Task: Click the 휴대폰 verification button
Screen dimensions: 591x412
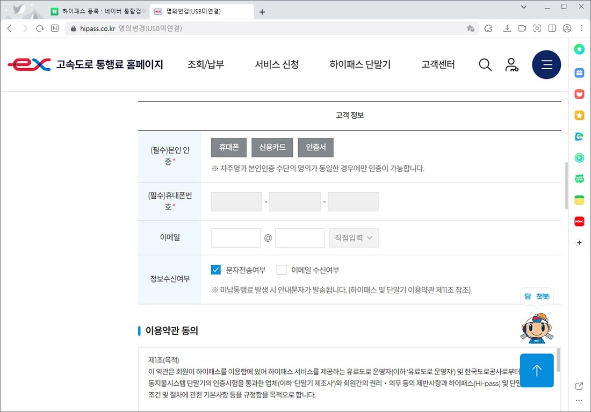Action: (228, 147)
